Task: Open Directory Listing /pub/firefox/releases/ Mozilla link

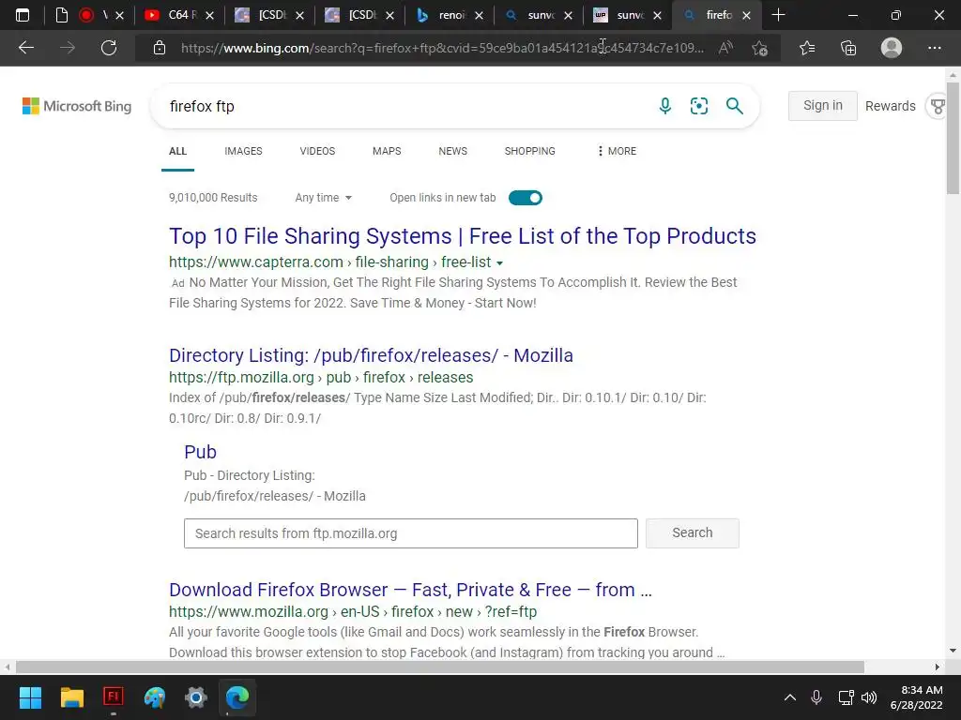Action: click(x=371, y=355)
